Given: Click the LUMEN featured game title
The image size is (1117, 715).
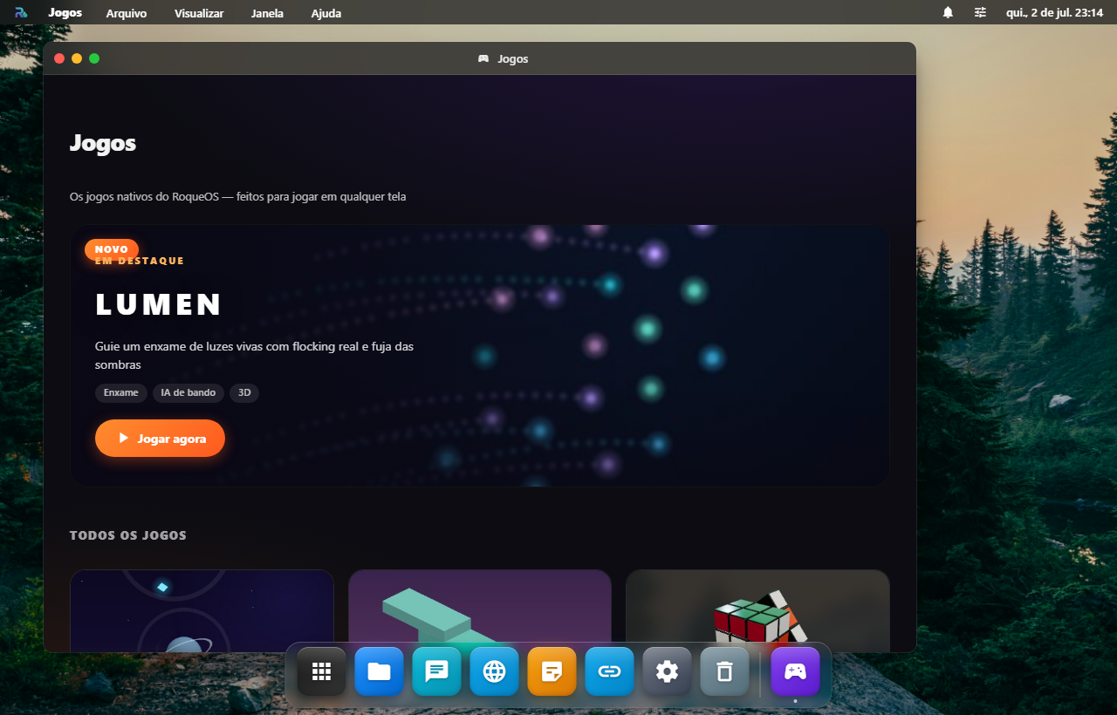Looking at the screenshot, I should (159, 304).
